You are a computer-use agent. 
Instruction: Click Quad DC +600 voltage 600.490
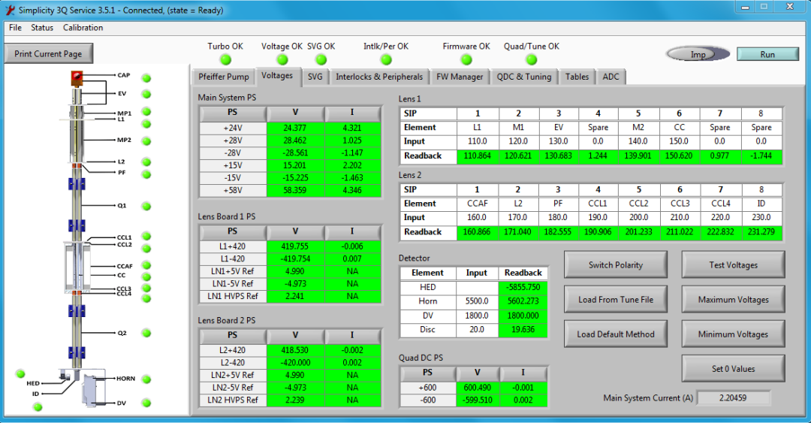(478, 387)
